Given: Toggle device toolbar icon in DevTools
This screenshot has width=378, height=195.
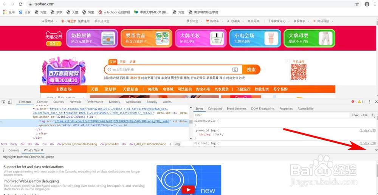Looking at the screenshot, I should [x=10, y=102].
